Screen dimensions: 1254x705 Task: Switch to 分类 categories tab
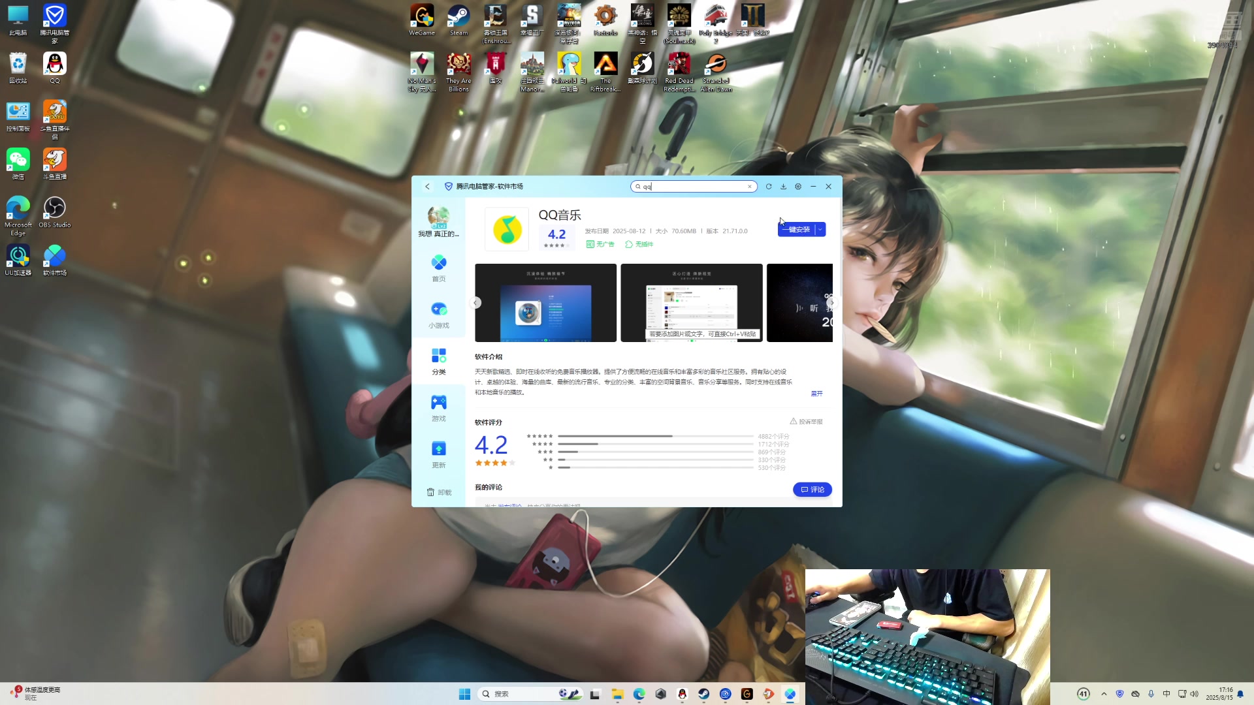point(439,362)
